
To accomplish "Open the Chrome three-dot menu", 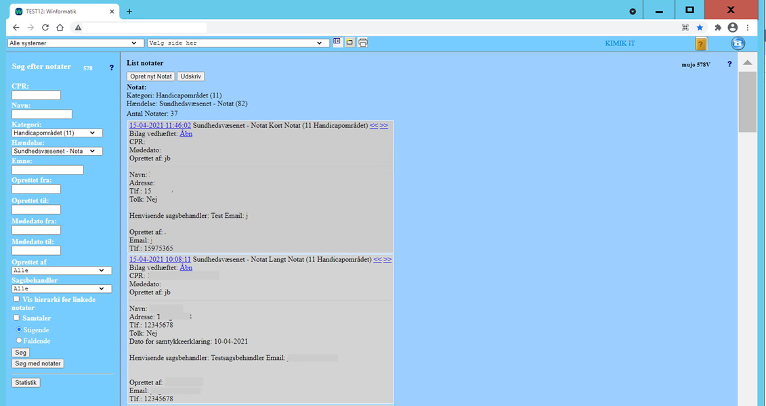I will (x=748, y=28).
